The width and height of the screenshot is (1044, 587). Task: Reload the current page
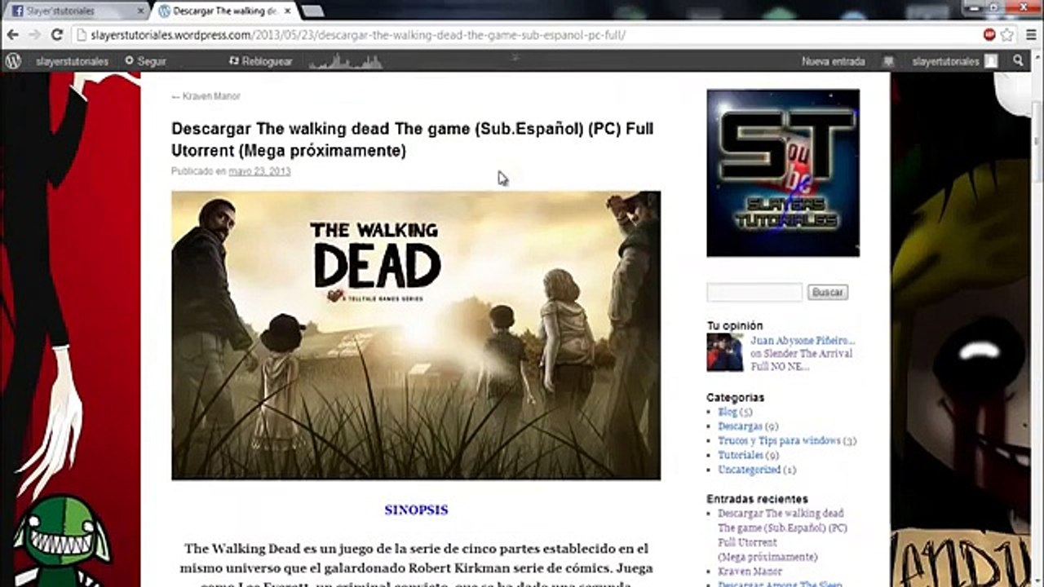point(56,35)
